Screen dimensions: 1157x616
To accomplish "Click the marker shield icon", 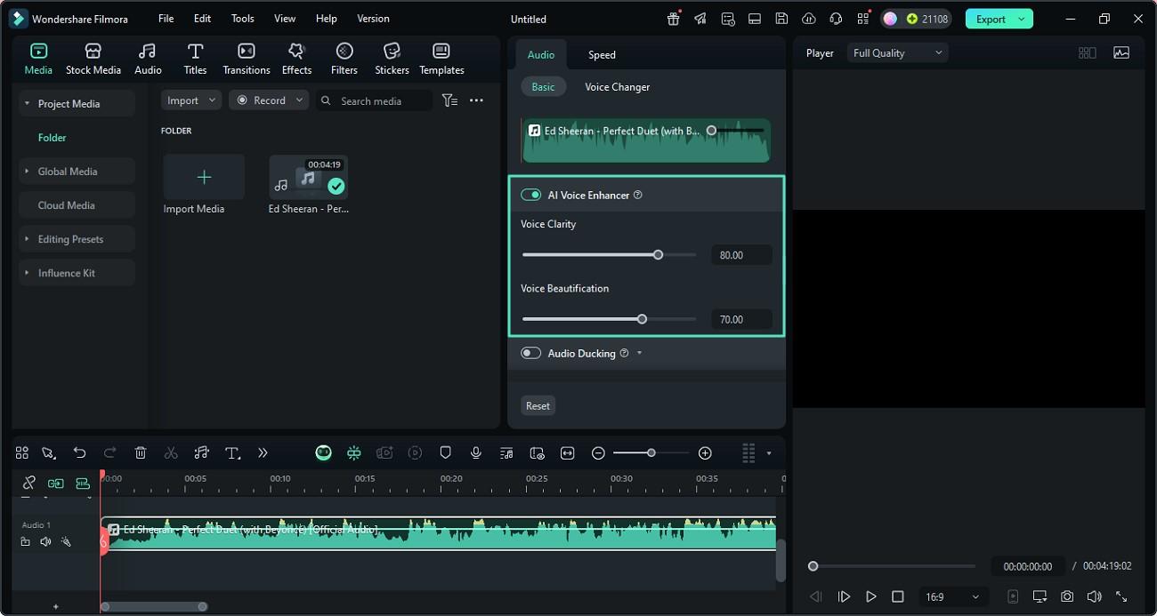I will coord(446,453).
